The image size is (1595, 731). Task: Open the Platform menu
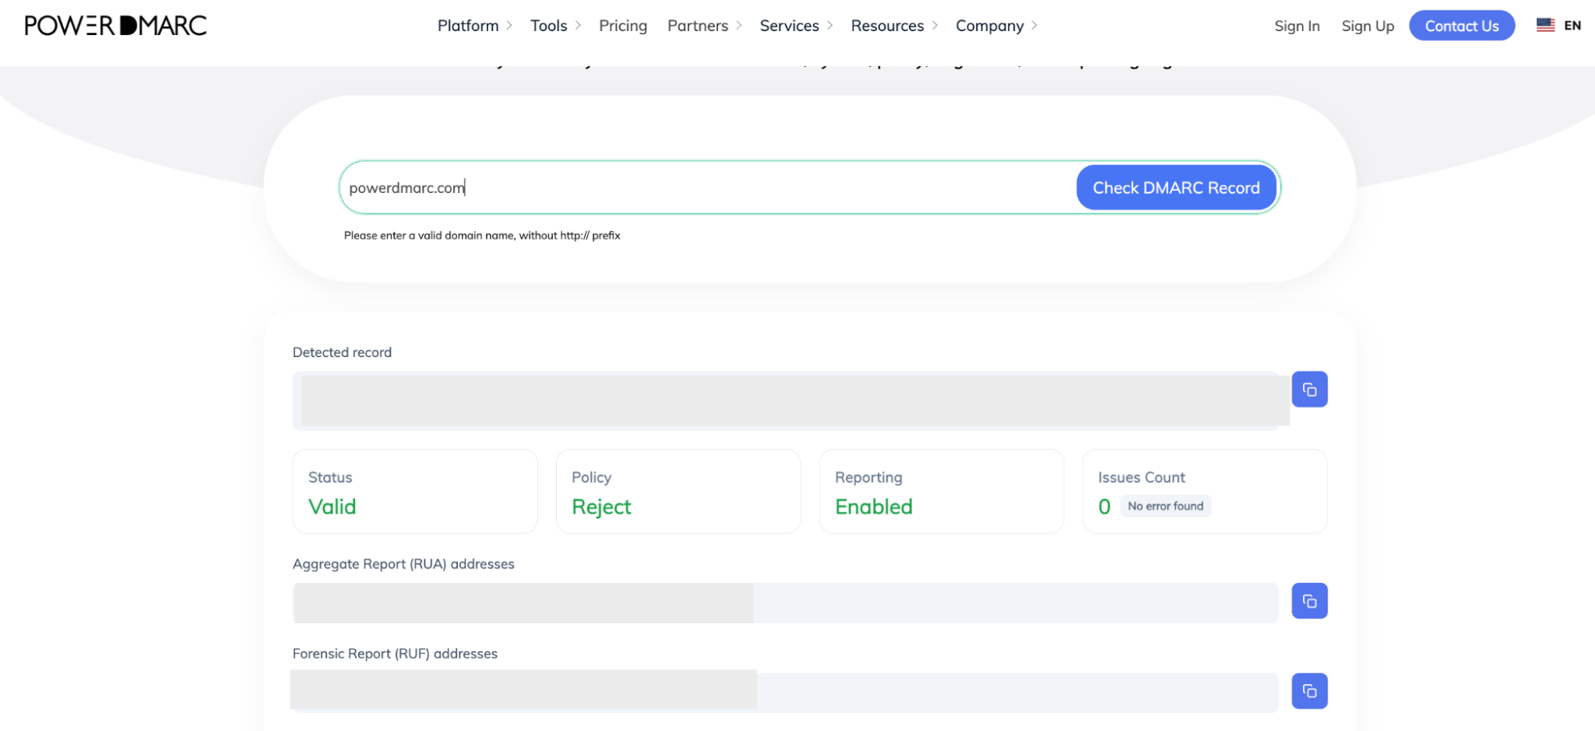468,26
